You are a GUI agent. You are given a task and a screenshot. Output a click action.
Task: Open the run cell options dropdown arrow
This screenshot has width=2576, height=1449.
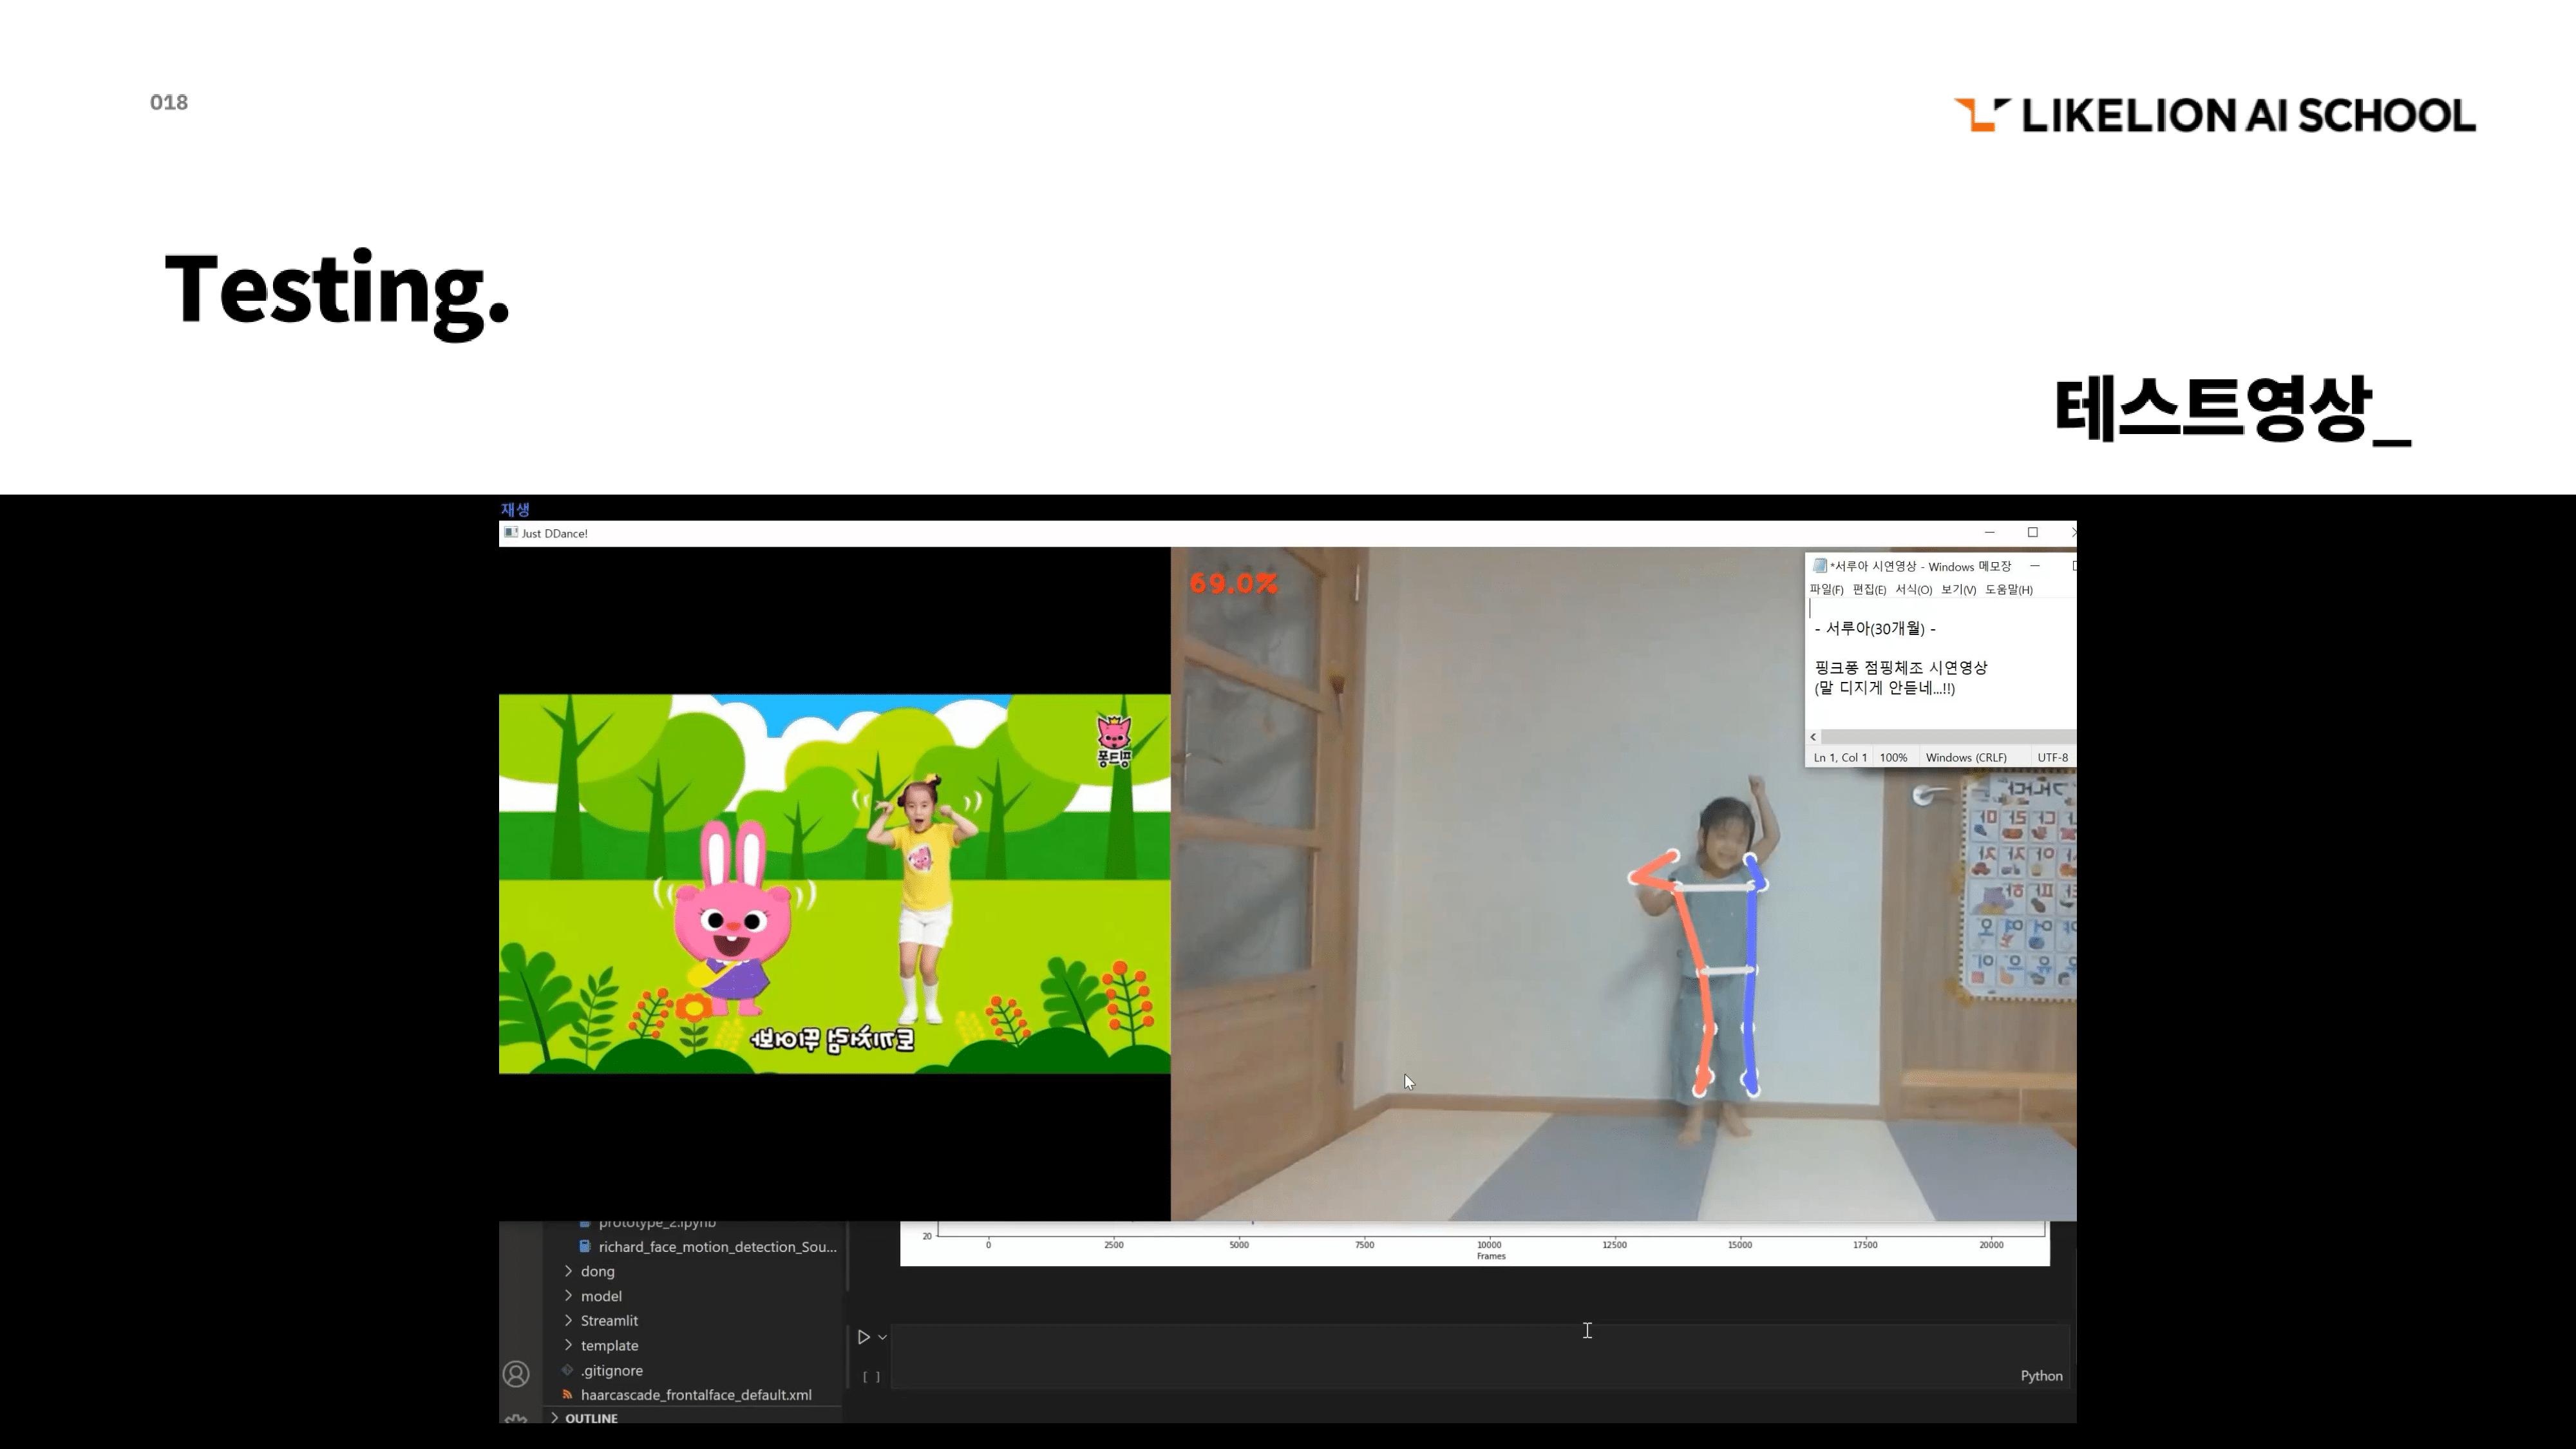pos(882,1337)
